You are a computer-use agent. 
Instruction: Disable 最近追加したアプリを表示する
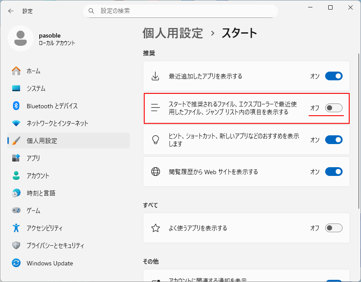[x=333, y=76]
